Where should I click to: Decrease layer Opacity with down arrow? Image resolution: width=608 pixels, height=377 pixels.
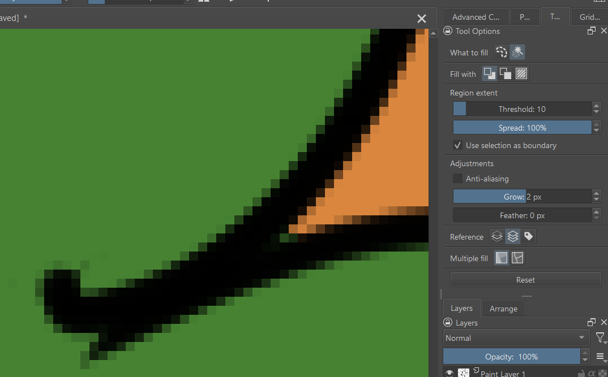585,360
